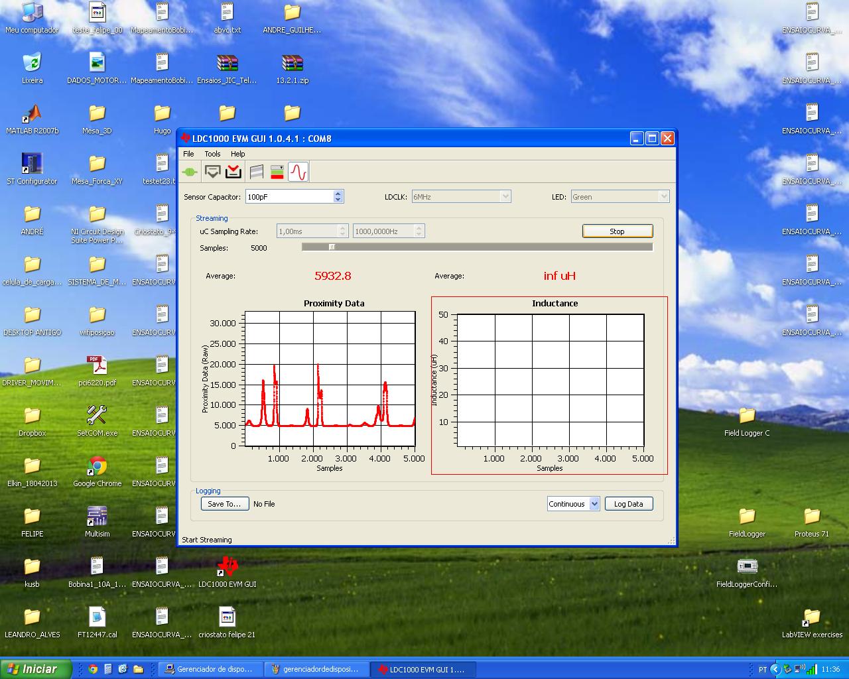Select the abvc.txt file icon

pos(228,19)
